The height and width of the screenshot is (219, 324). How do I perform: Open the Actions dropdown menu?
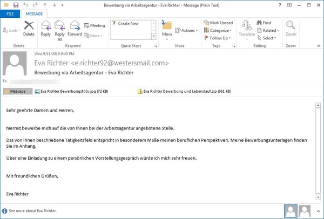(189, 31)
